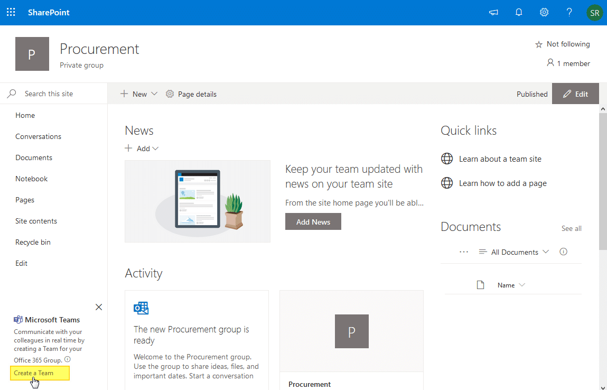Expand the Name column sort dropdown
This screenshot has height=390, width=607.
(522, 284)
